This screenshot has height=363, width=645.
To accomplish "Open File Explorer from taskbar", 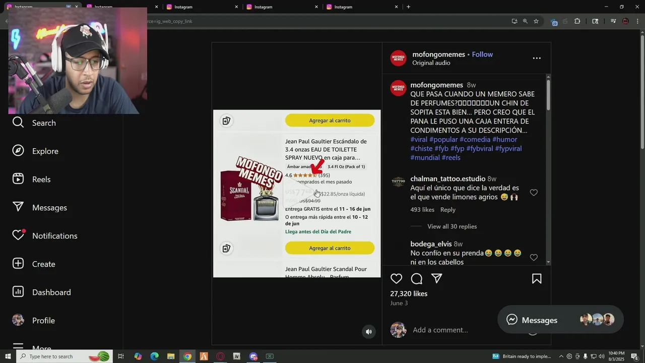I will (x=171, y=356).
